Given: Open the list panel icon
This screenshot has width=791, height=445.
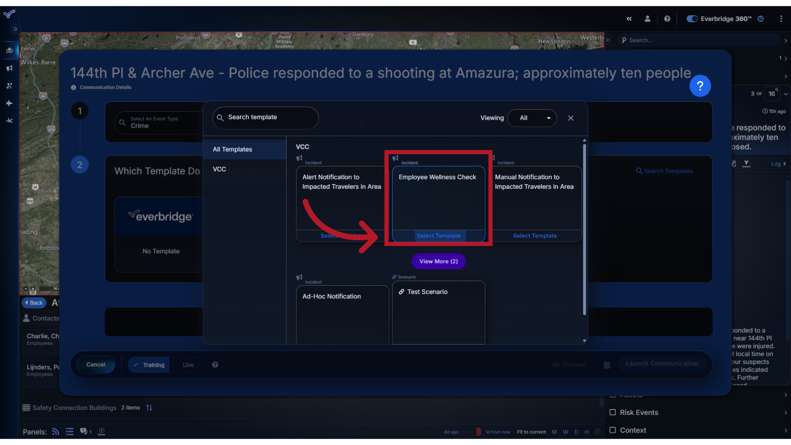Looking at the screenshot, I should click(x=70, y=432).
